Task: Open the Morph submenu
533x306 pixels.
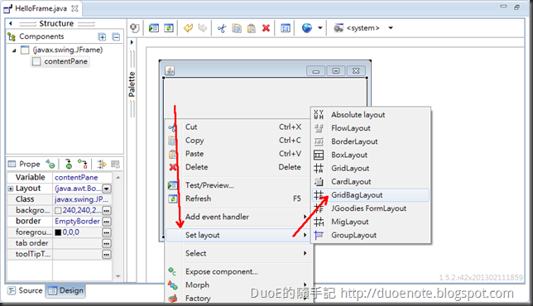Action: tap(238, 285)
